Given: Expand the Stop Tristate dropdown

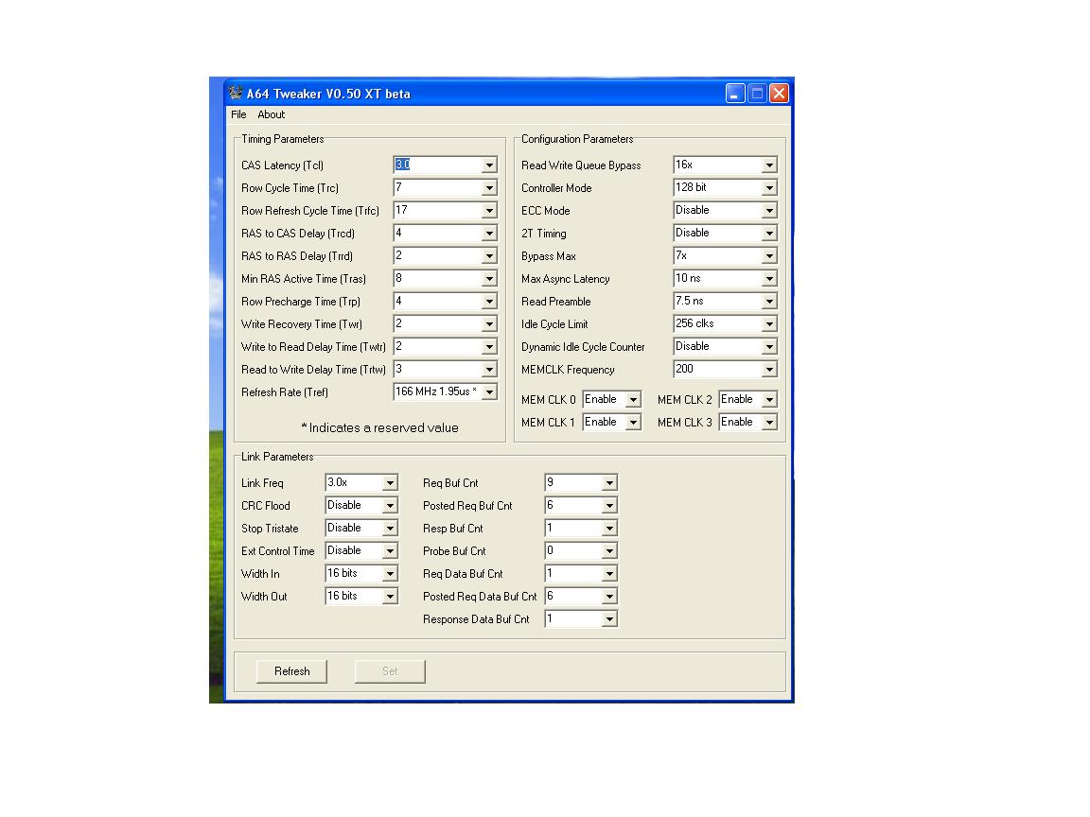Looking at the screenshot, I should click(390, 529).
